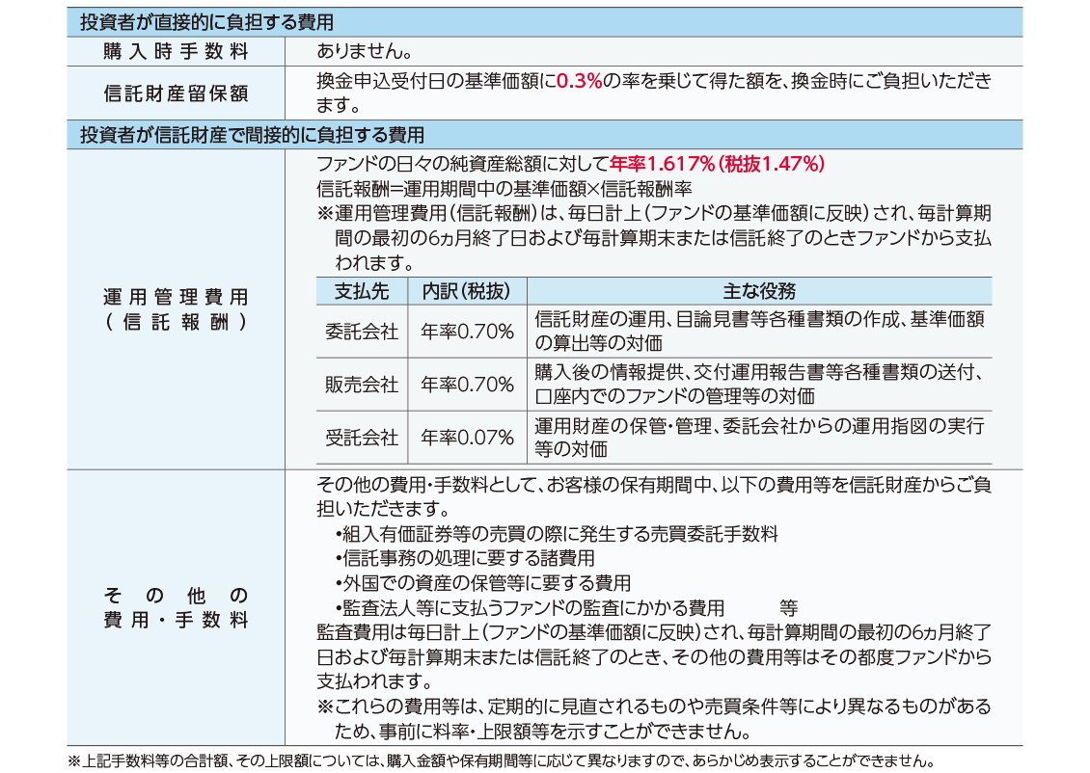Click the 支払先 column header
The height and width of the screenshot is (773, 1090).
362,291
